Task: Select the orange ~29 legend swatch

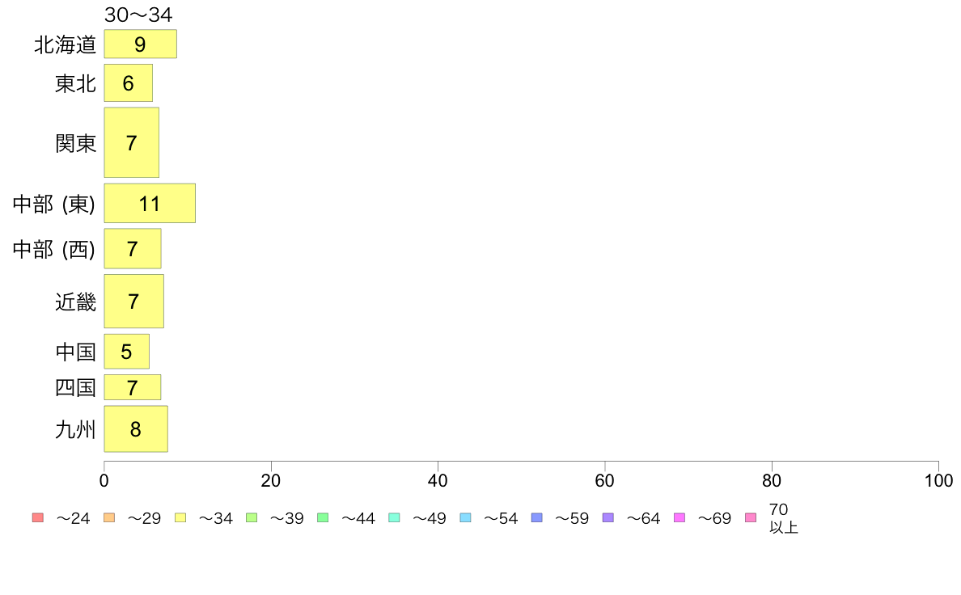Action: 109,517
